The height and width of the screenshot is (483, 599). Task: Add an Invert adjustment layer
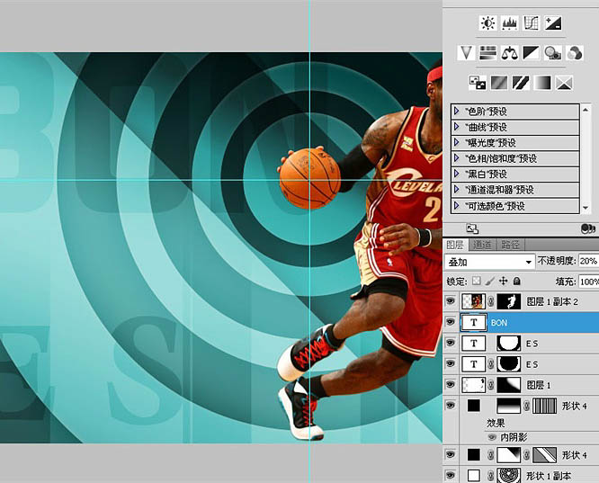click(478, 83)
